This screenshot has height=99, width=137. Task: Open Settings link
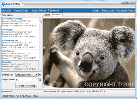[96, 10]
